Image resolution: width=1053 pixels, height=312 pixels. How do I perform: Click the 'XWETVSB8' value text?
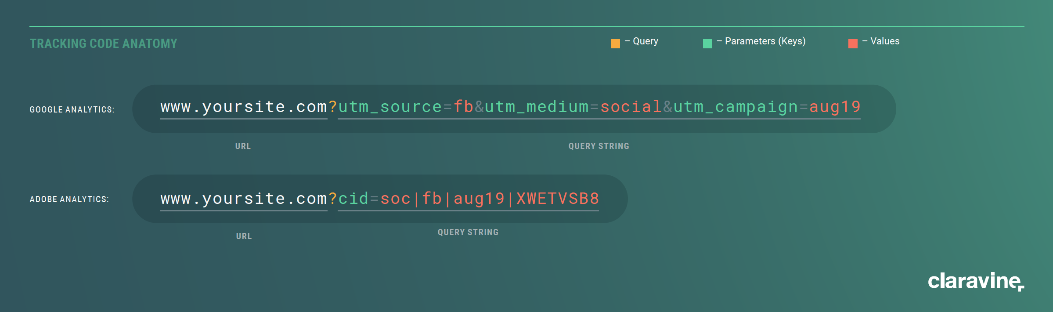[558, 199]
